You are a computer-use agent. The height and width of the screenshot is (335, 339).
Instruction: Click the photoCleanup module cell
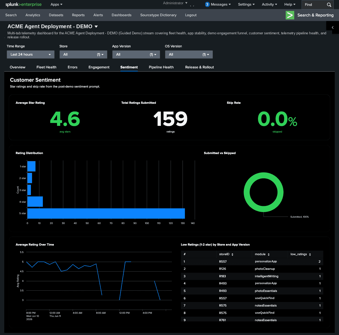(x=265, y=269)
